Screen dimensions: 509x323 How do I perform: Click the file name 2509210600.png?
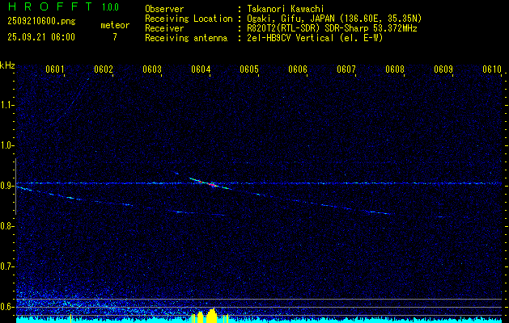(x=41, y=21)
